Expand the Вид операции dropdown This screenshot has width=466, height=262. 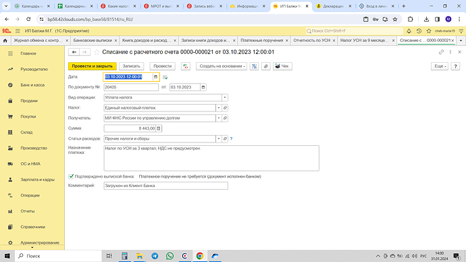pyautogui.click(x=225, y=97)
